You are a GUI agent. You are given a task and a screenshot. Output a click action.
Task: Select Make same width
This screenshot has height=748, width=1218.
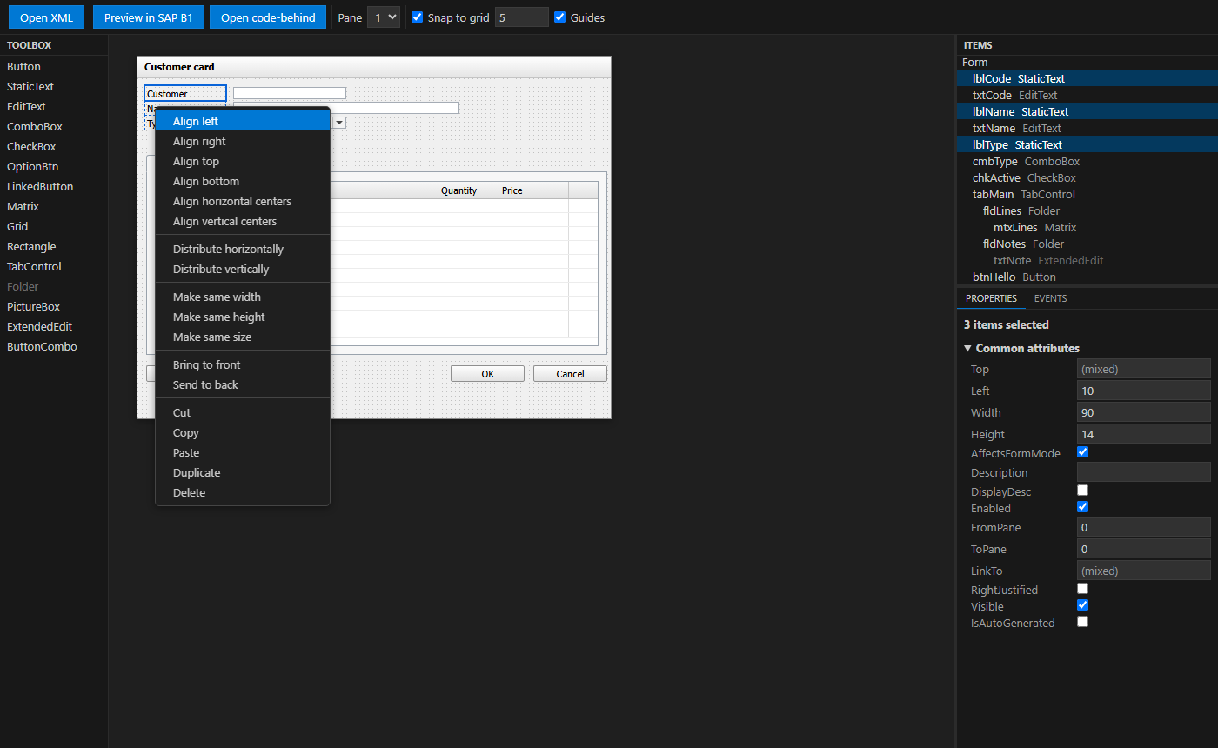pyautogui.click(x=243, y=297)
